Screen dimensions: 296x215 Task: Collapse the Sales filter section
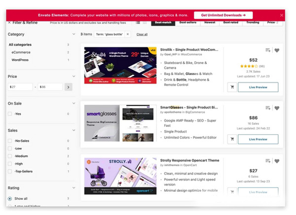(74, 130)
